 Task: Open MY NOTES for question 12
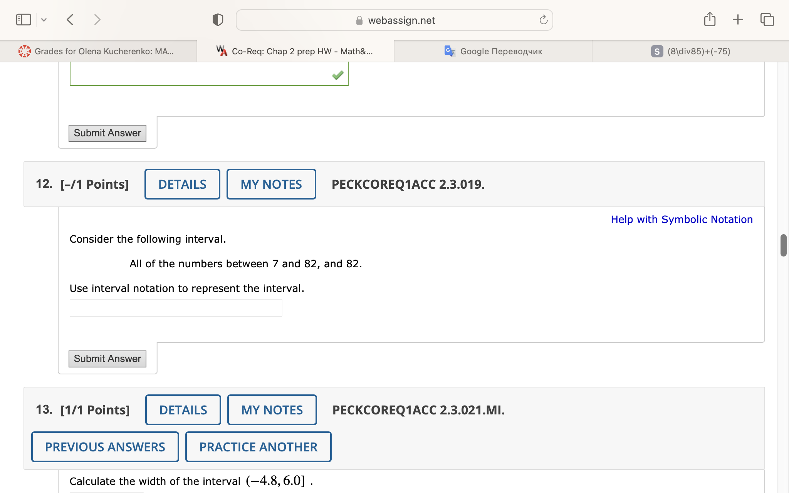click(271, 184)
